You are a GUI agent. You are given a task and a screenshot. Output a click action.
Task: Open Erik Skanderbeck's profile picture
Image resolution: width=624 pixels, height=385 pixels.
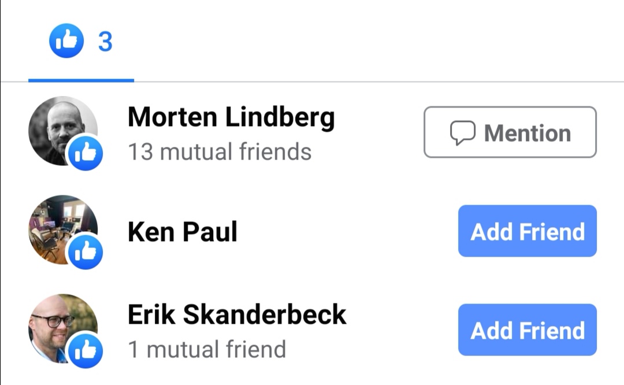click(x=63, y=328)
